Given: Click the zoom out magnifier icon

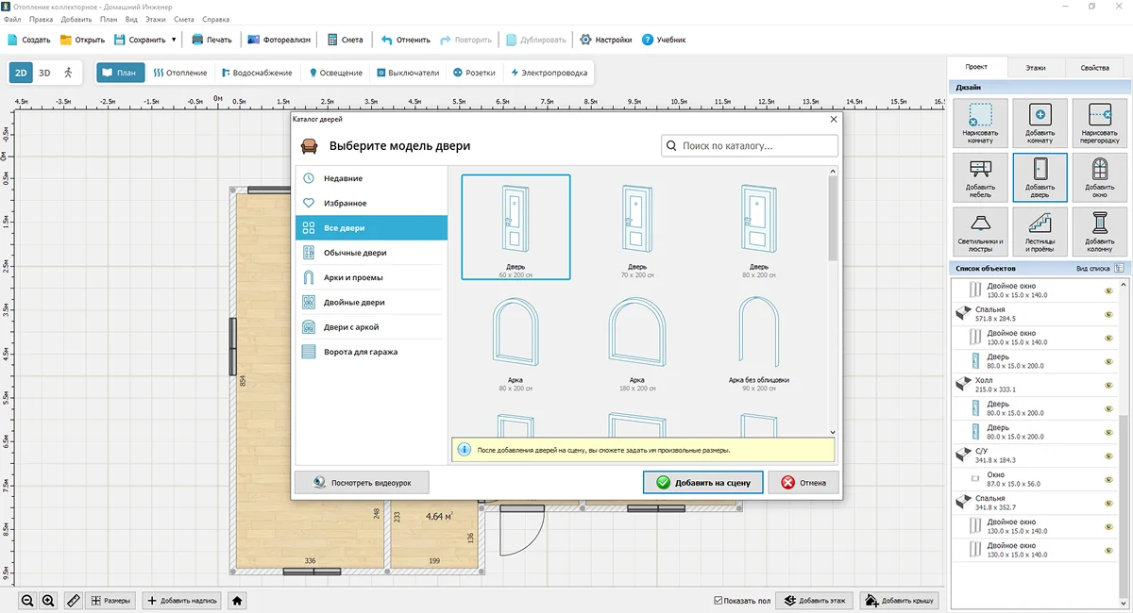Looking at the screenshot, I should coord(27,600).
